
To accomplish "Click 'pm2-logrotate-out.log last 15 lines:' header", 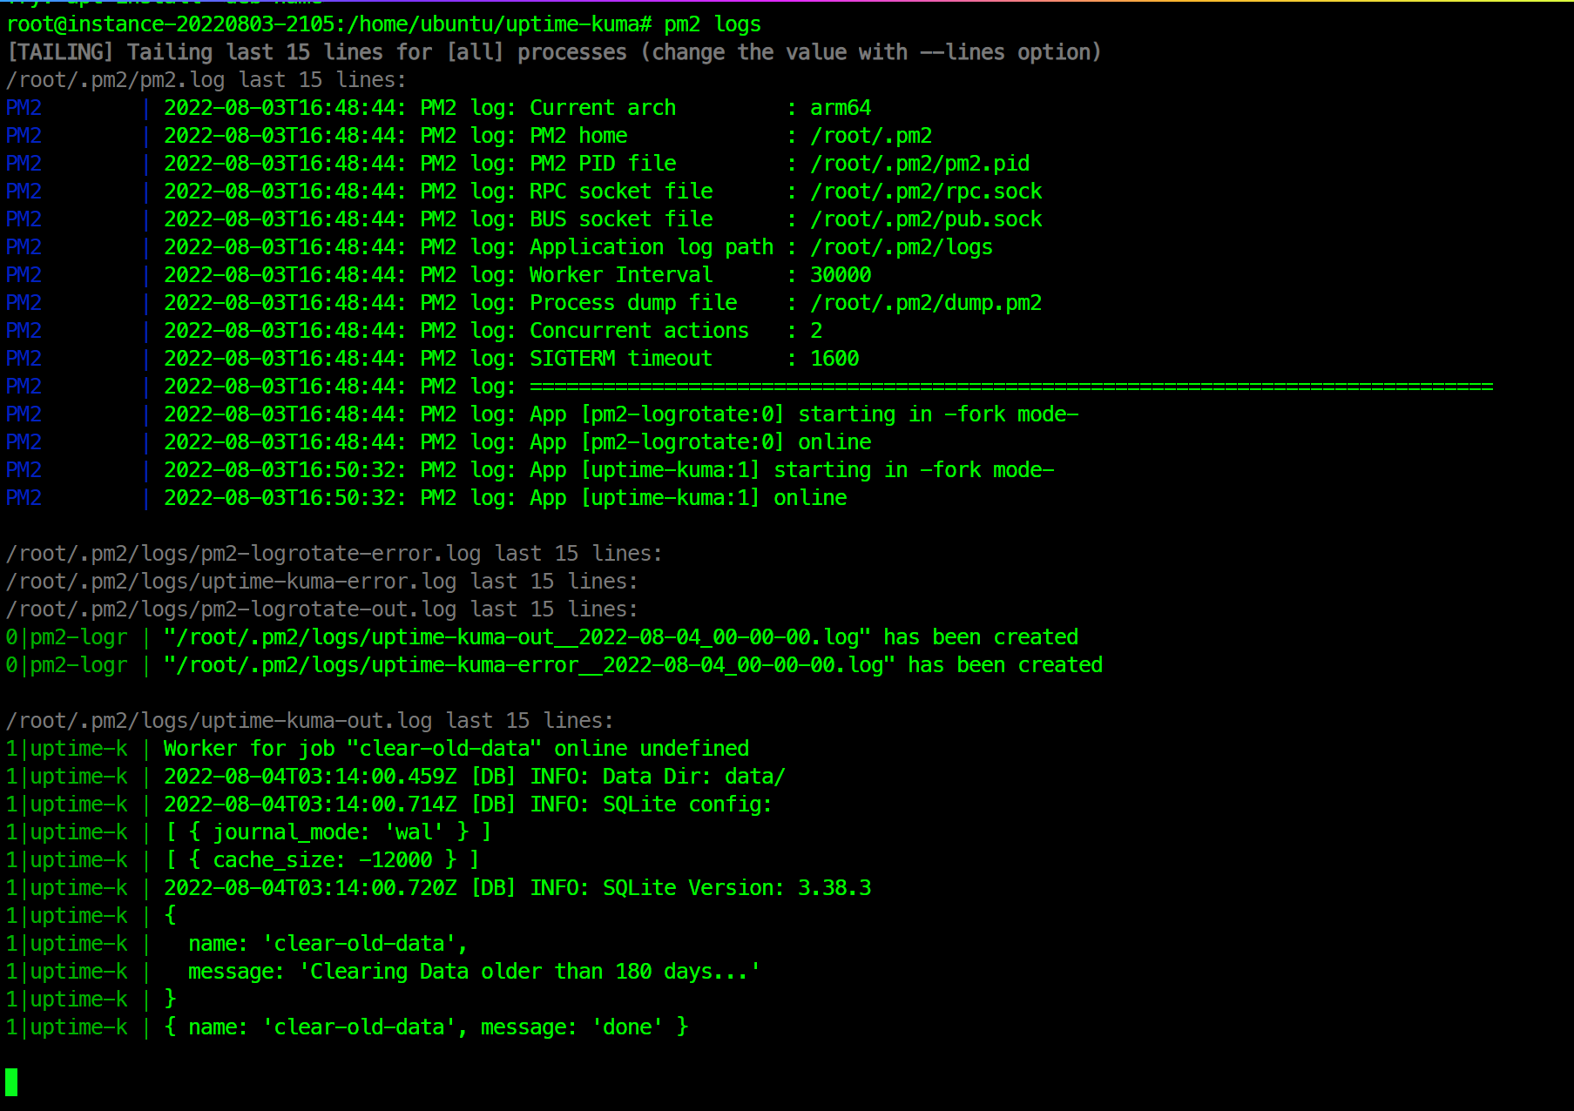I will 420,609.
